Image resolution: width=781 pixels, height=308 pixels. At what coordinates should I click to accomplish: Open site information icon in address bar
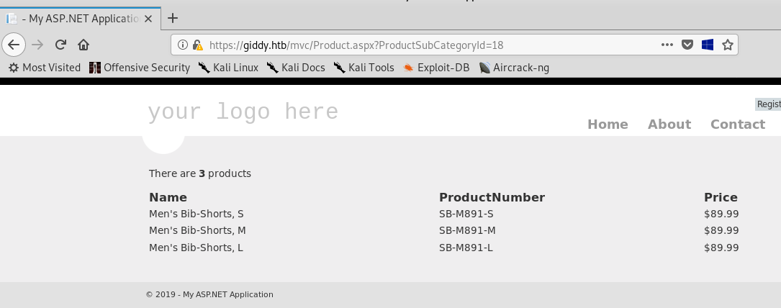(x=183, y=45)
